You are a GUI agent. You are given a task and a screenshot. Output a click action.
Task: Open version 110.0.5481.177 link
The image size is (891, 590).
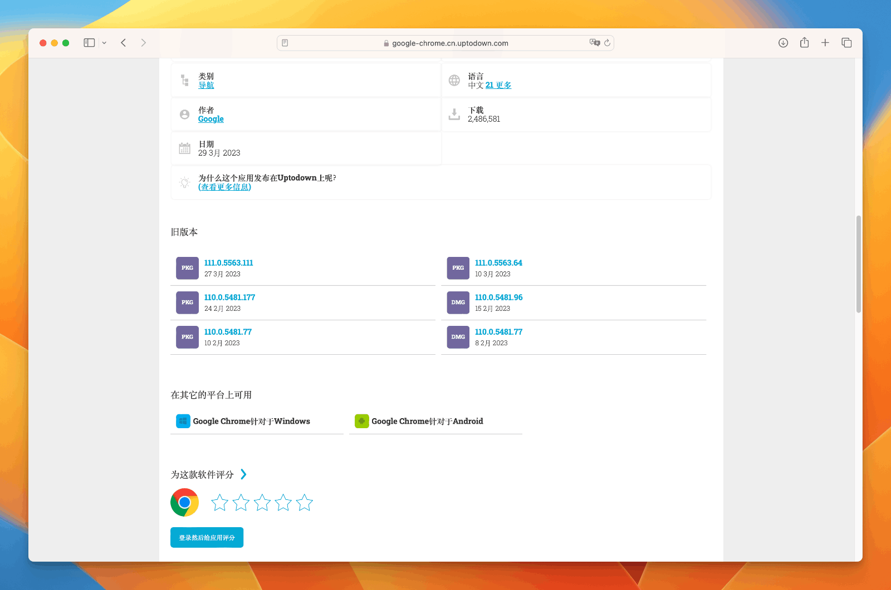tap(229, 298)
